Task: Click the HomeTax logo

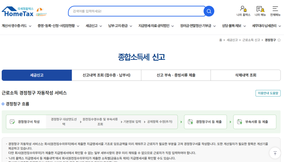Action: [18, 12]
